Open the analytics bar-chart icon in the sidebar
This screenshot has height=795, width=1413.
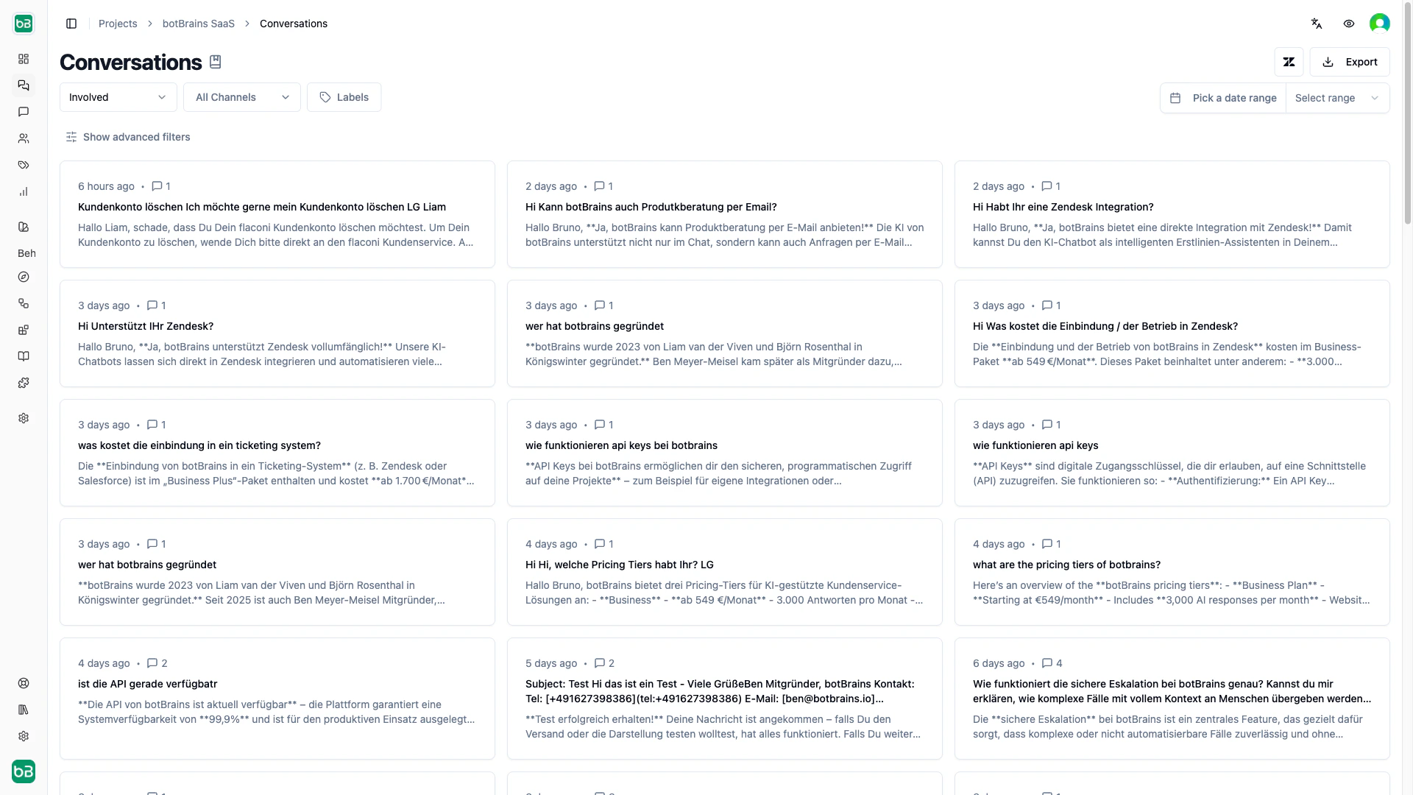pos(24,191)
